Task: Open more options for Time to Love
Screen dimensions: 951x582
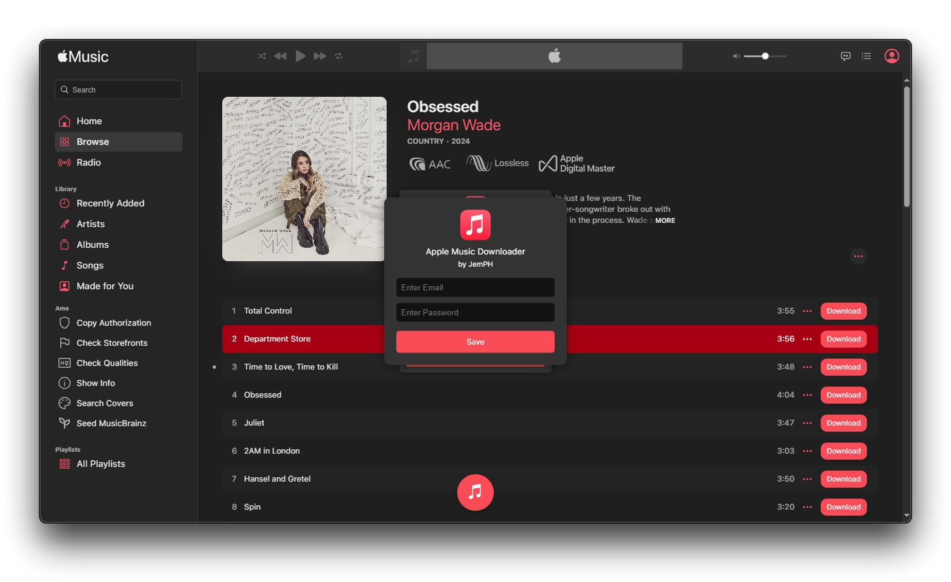Action: click(807, 367)
